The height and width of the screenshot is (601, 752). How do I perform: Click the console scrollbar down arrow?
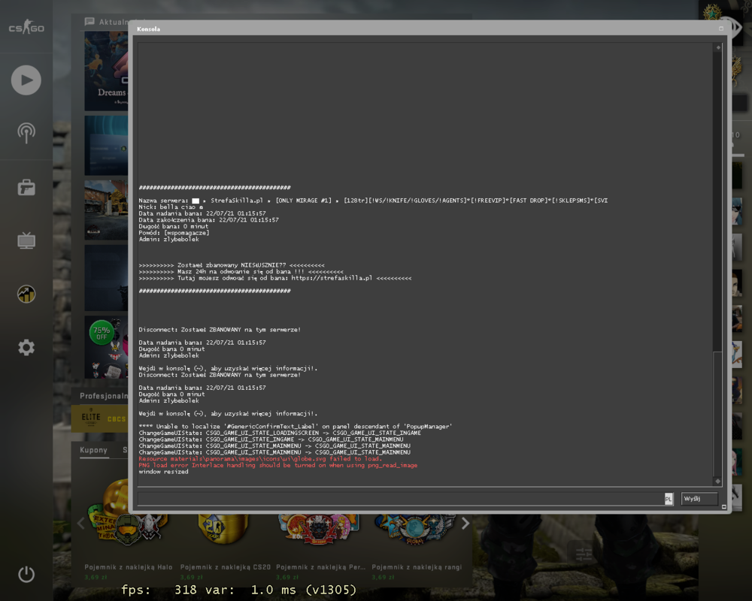coord(718,482)
